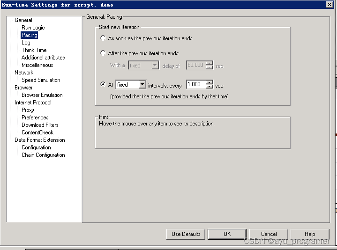
Task: Click the Use Defaults button
Action: tap(186, 234)
